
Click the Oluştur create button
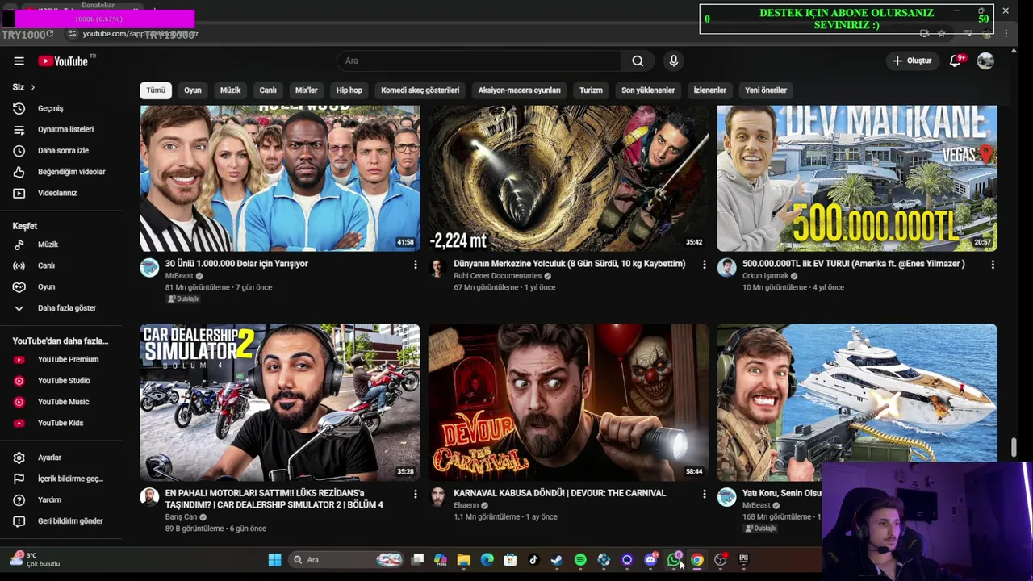tap(913, 61)
